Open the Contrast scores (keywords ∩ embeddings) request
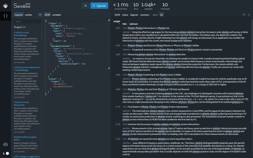 coord(27,69)
